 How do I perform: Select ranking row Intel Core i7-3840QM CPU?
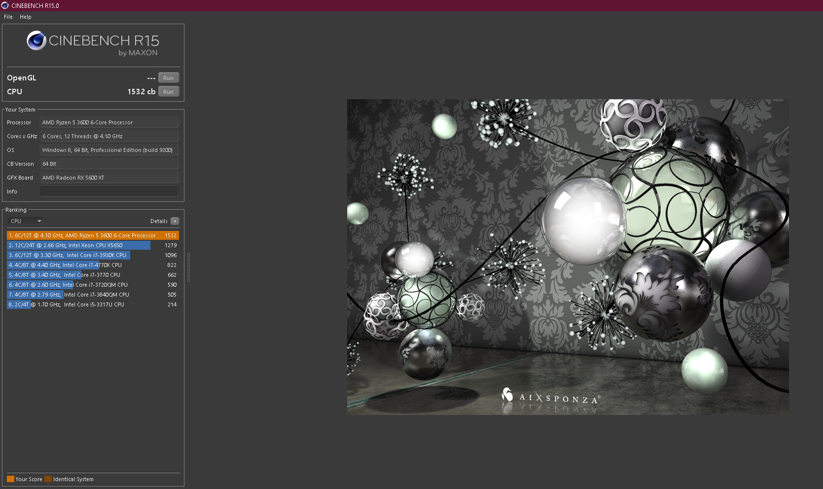[x=93, y=295]
